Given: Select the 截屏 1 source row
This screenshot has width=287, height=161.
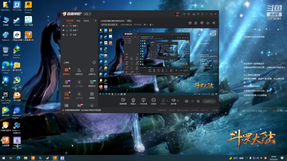Looking at the screenshot, I should [79, 26].
